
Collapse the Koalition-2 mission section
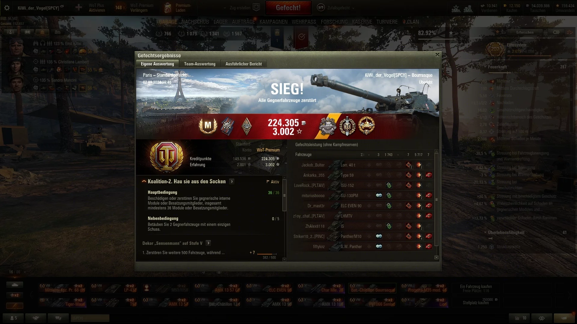click(x=144, y=181)
